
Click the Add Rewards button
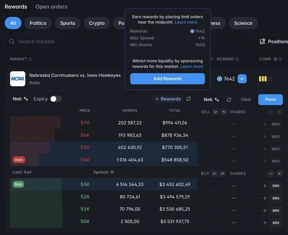click(x=167, y=79)
